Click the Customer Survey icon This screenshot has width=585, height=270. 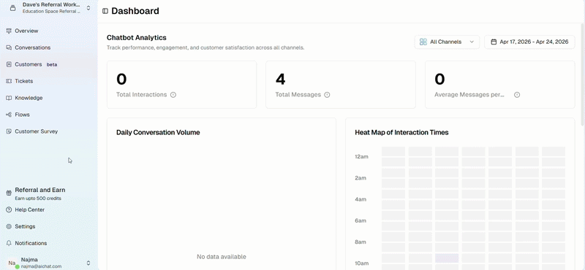9,131
